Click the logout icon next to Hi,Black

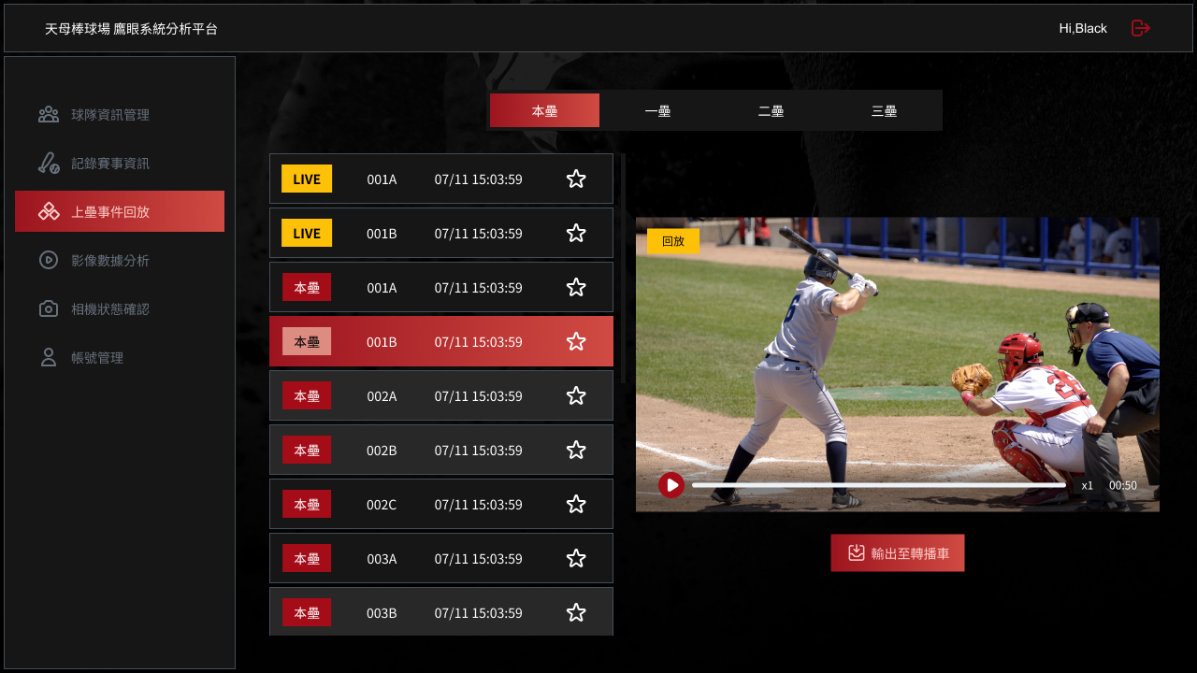click(x=1140, y=28)
